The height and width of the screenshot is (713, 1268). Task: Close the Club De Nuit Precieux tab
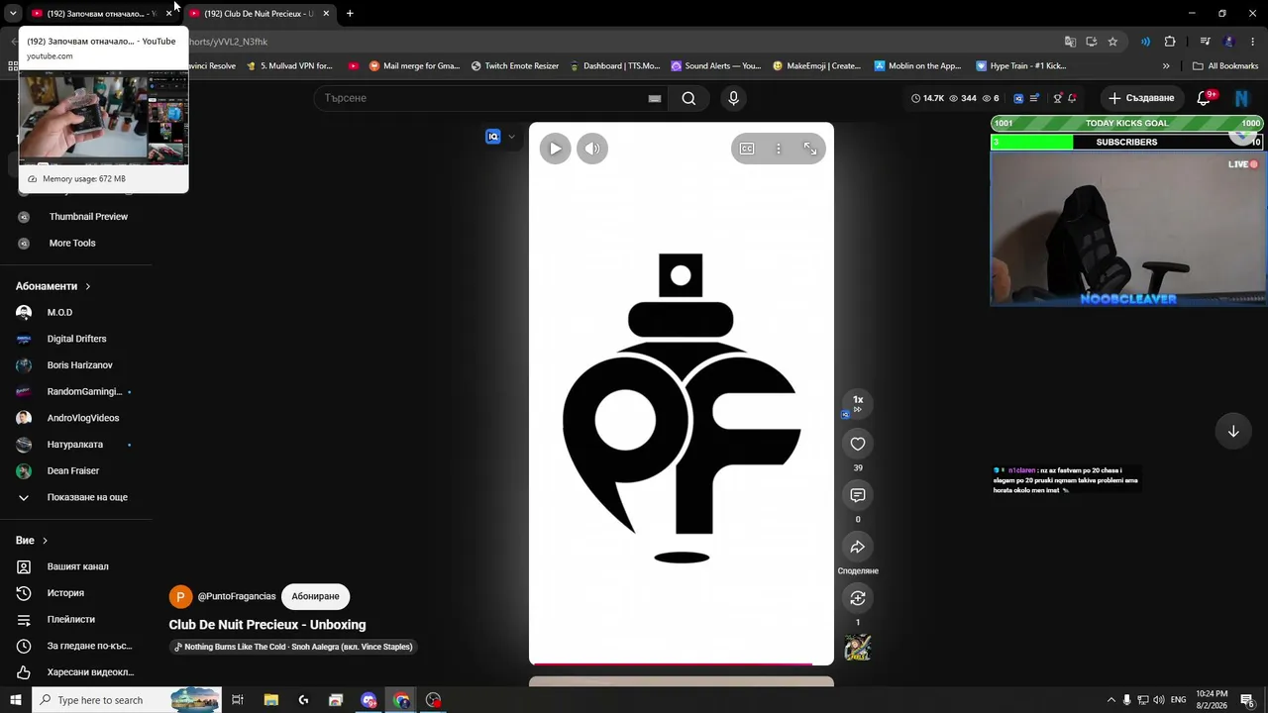click(326, 14)
